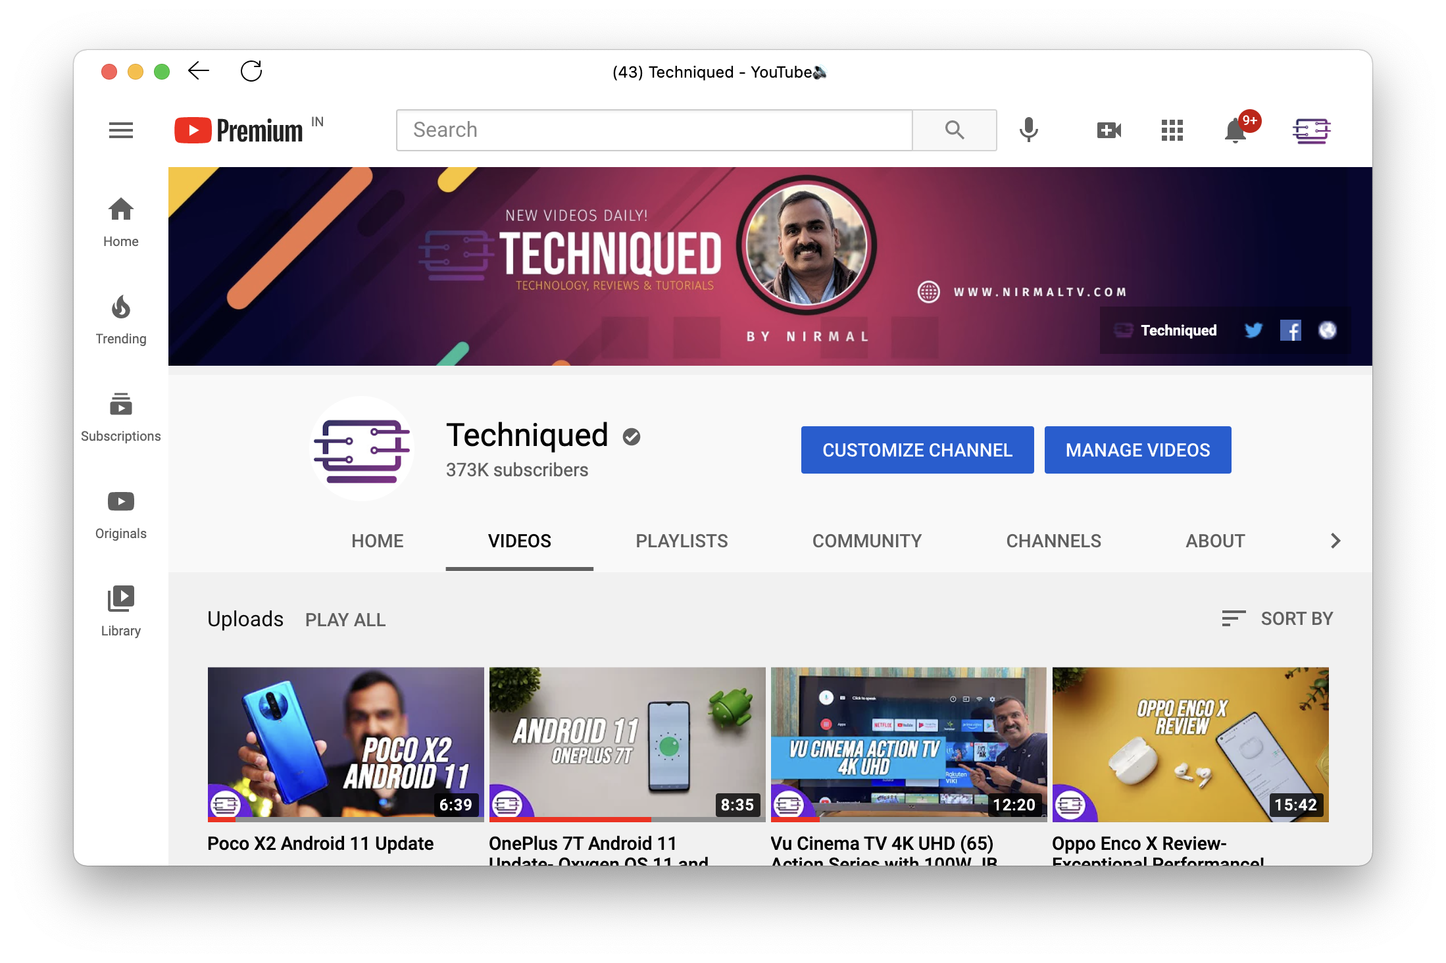Start voice search with the microphone
Viewport: 1446px width, 963px height.
[x=1029, y=130]
